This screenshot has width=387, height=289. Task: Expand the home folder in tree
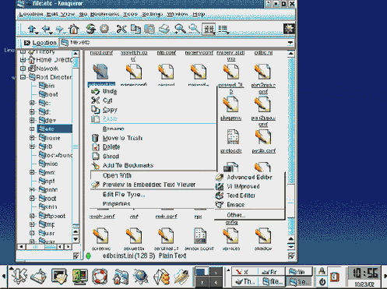coord(32,138)
